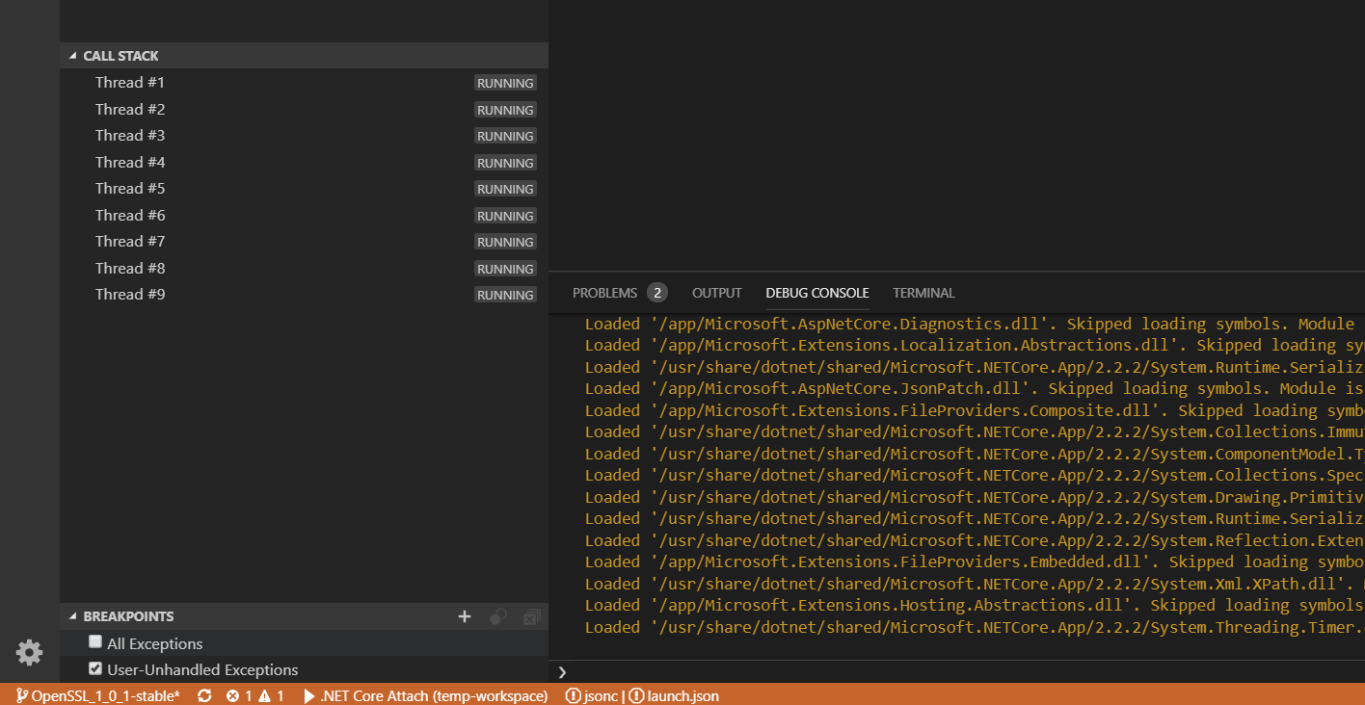Click the FileProviders.Composite.dll log line
1365x705 pixels.
click(975, 410)
